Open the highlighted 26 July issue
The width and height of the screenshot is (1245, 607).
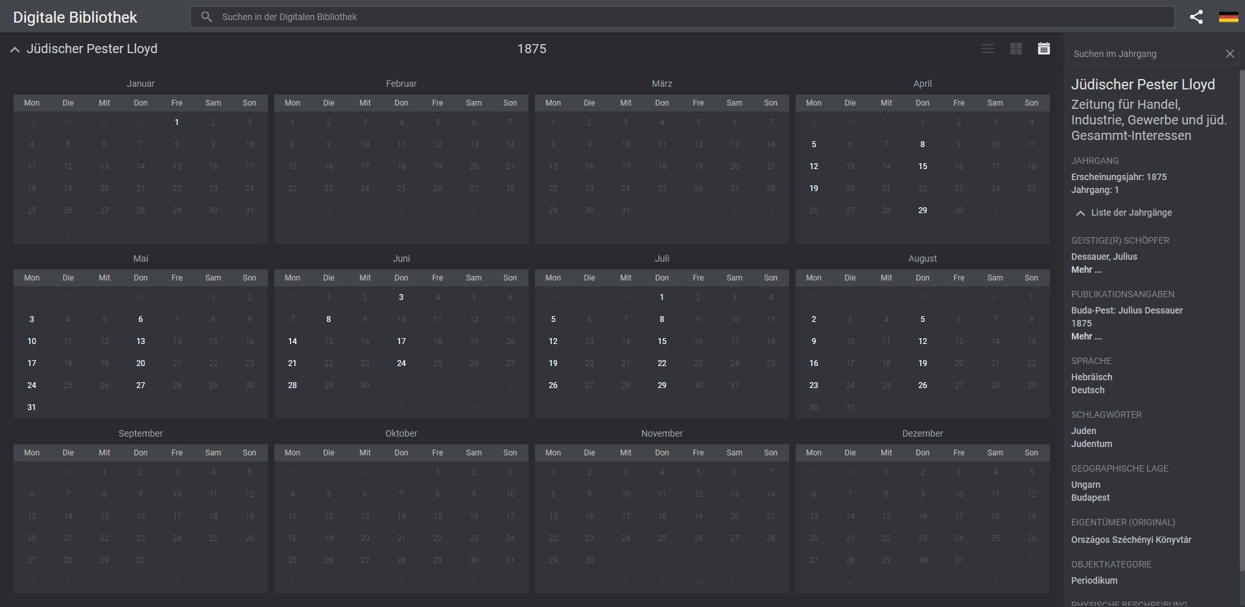pos(553,385)
